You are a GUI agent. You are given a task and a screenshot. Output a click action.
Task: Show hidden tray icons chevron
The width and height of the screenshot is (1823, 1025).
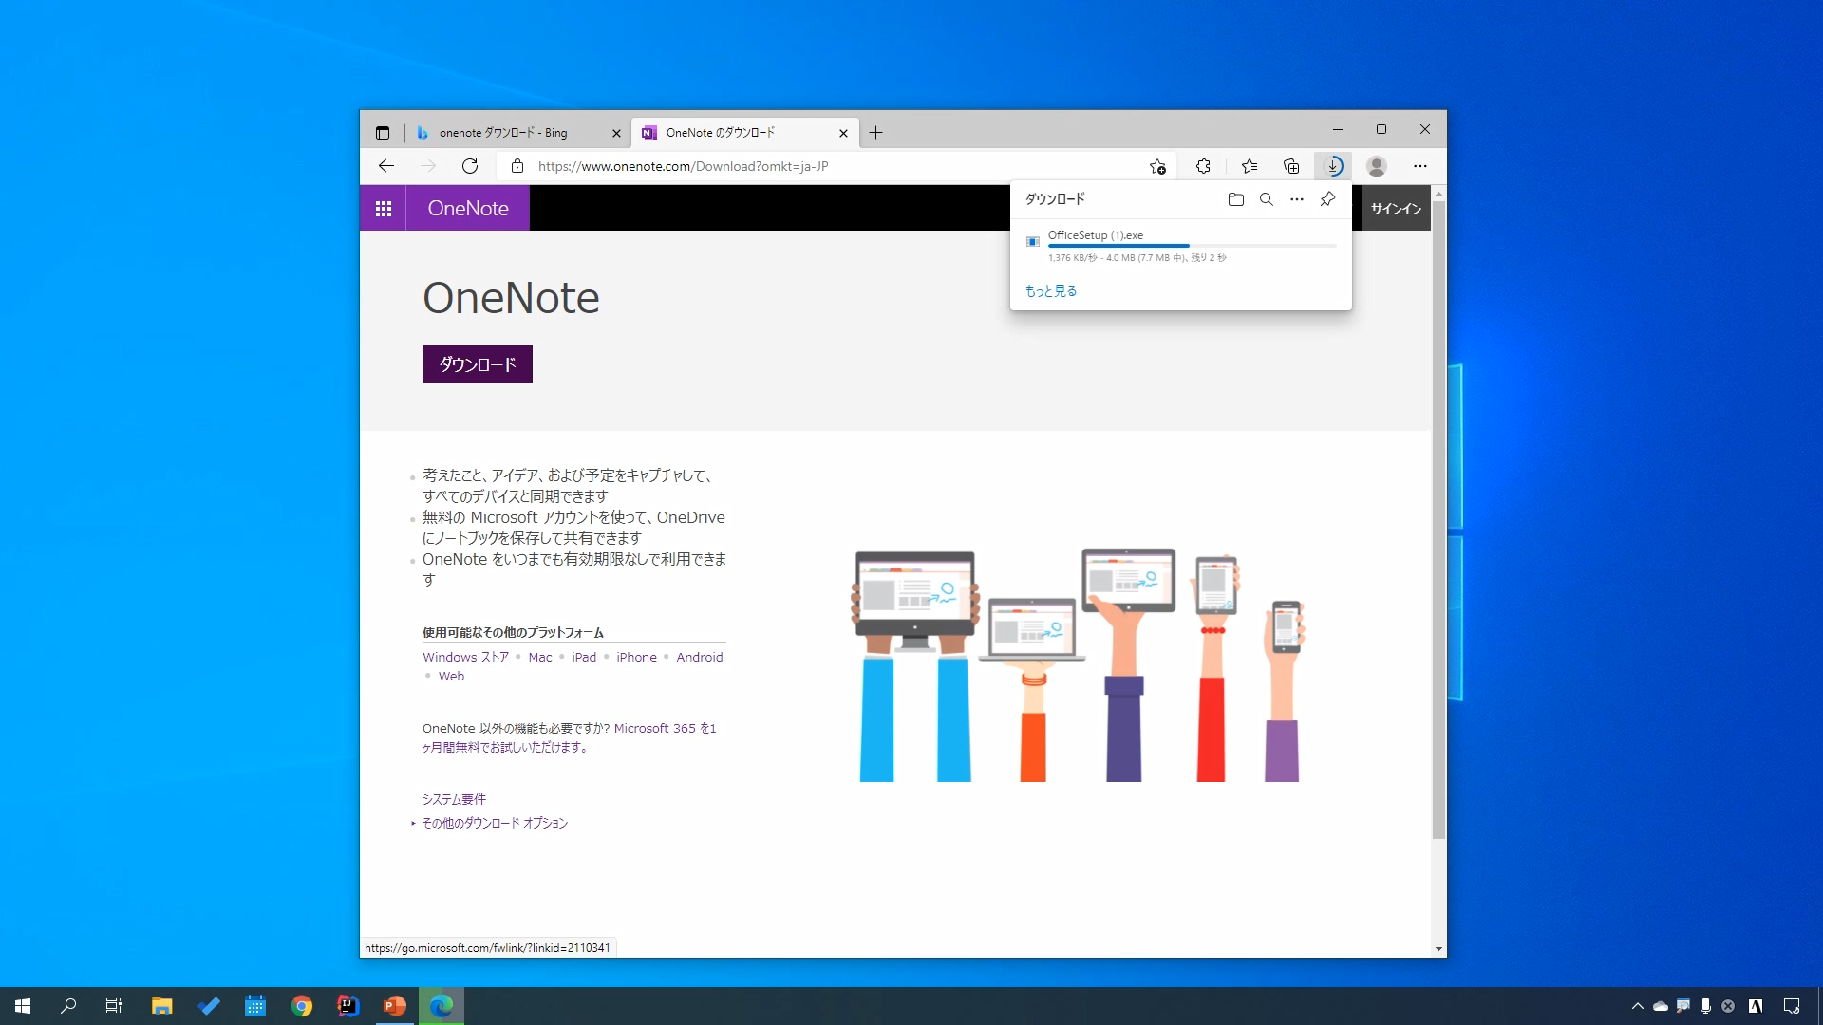click(x=1637, y=1006)
